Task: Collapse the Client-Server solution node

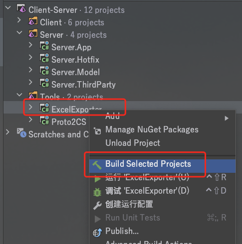Action: coord(8,8)
